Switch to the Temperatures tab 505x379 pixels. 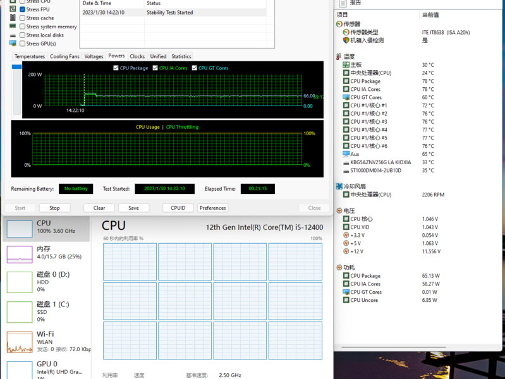[30, 56]
